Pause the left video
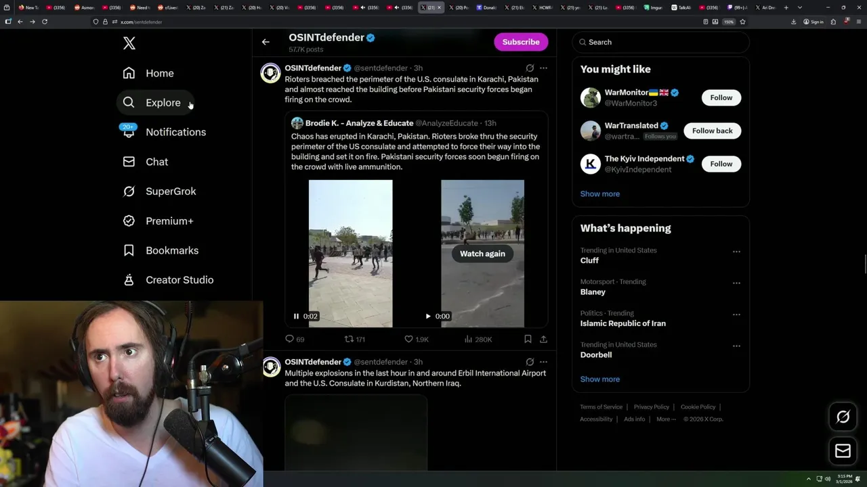Image resolution: width=867 pixels, height=487 pixels. pos(296,317)
